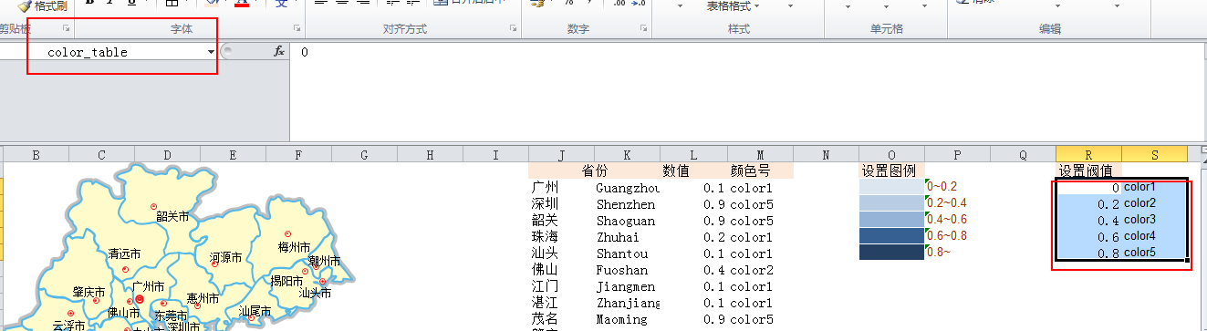Image resolution: width=1207 pixels, height=331 pixels.
Task: Select column D header
Action: click(x=168, y=154)
